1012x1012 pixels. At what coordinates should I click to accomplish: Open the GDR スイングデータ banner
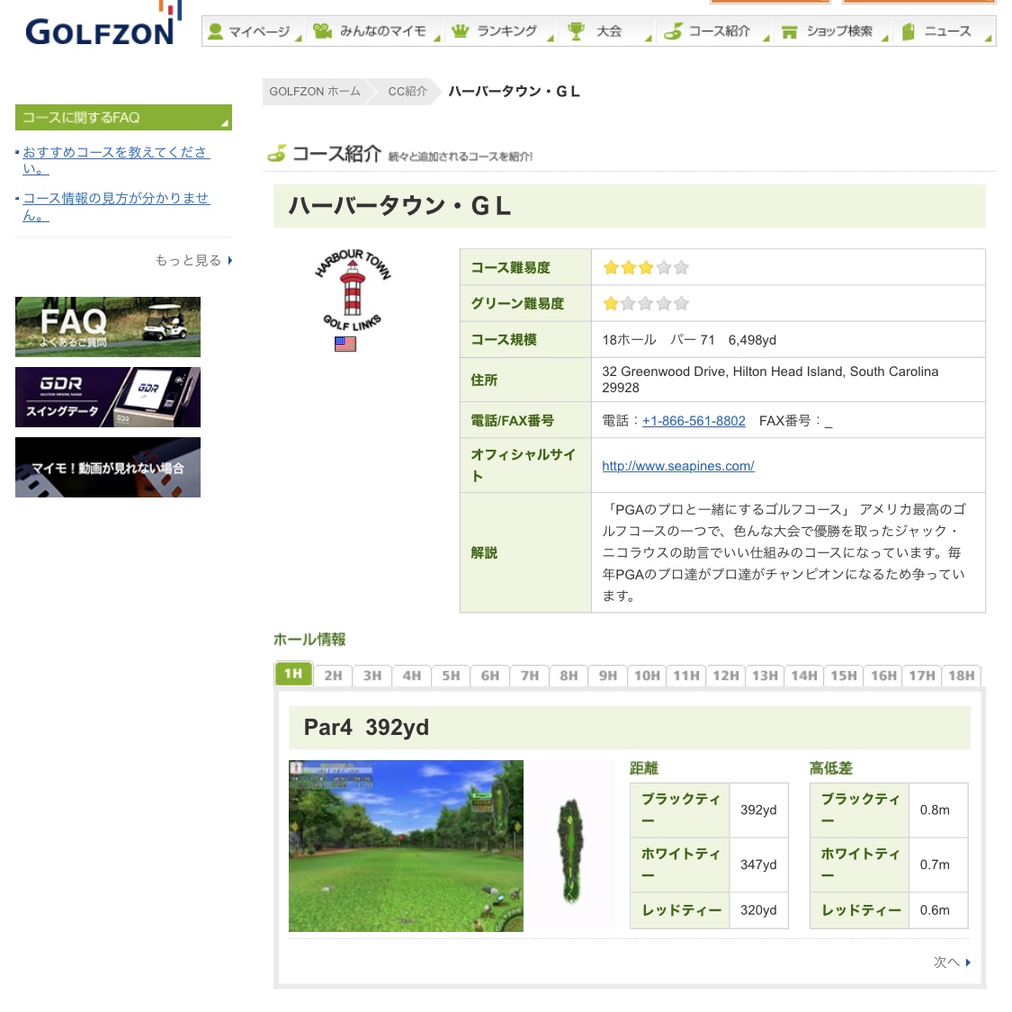tap(108, 397)
